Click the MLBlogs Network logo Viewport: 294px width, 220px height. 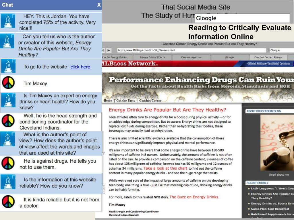coord(130,64)
